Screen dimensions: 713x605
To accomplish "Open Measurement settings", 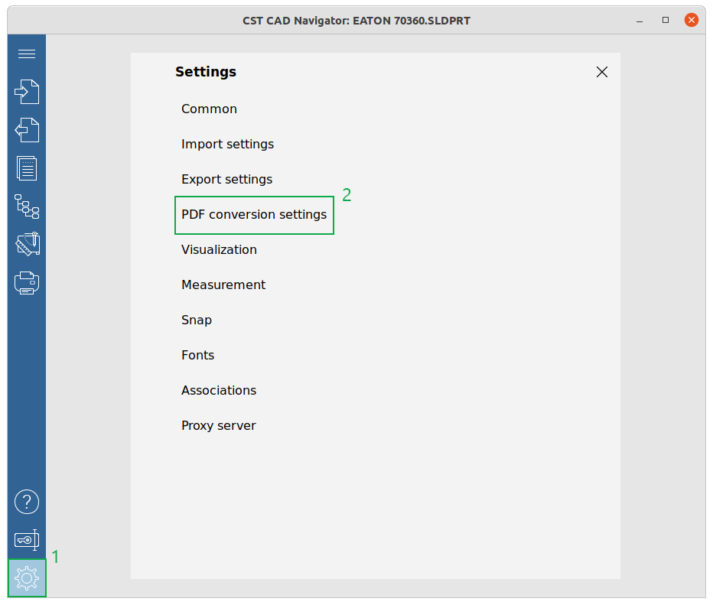I will (x=223, y=285).
